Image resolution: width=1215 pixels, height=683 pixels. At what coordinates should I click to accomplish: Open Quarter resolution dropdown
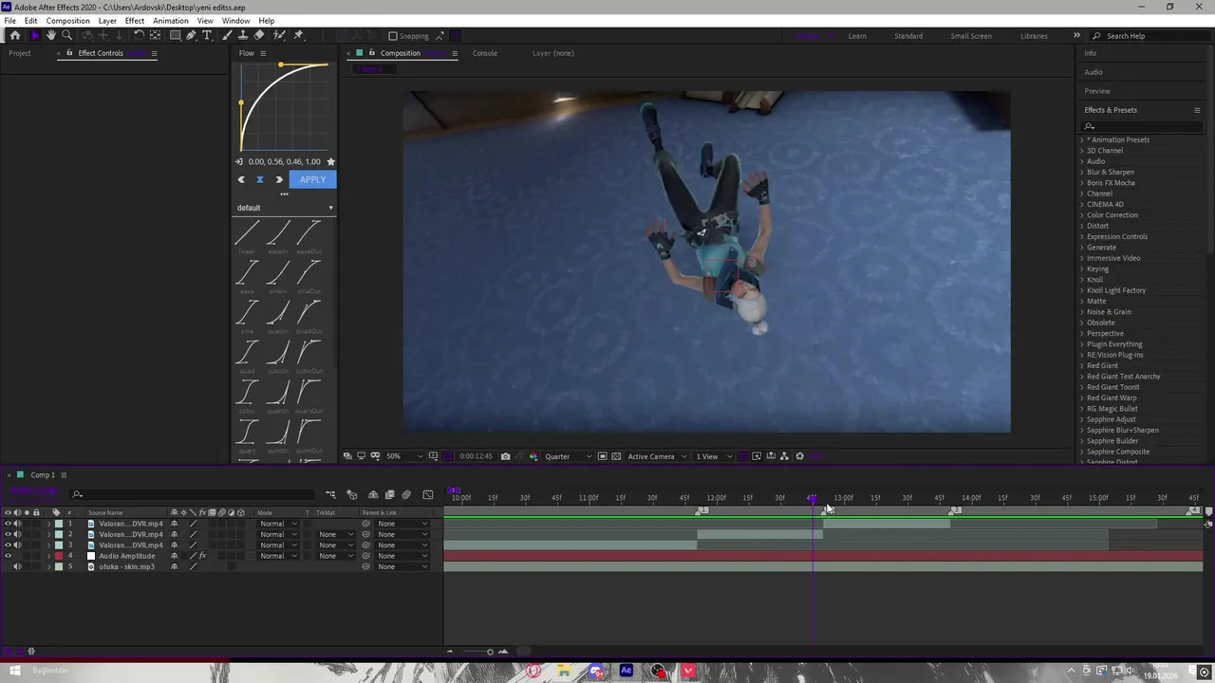tap(568, 456)
